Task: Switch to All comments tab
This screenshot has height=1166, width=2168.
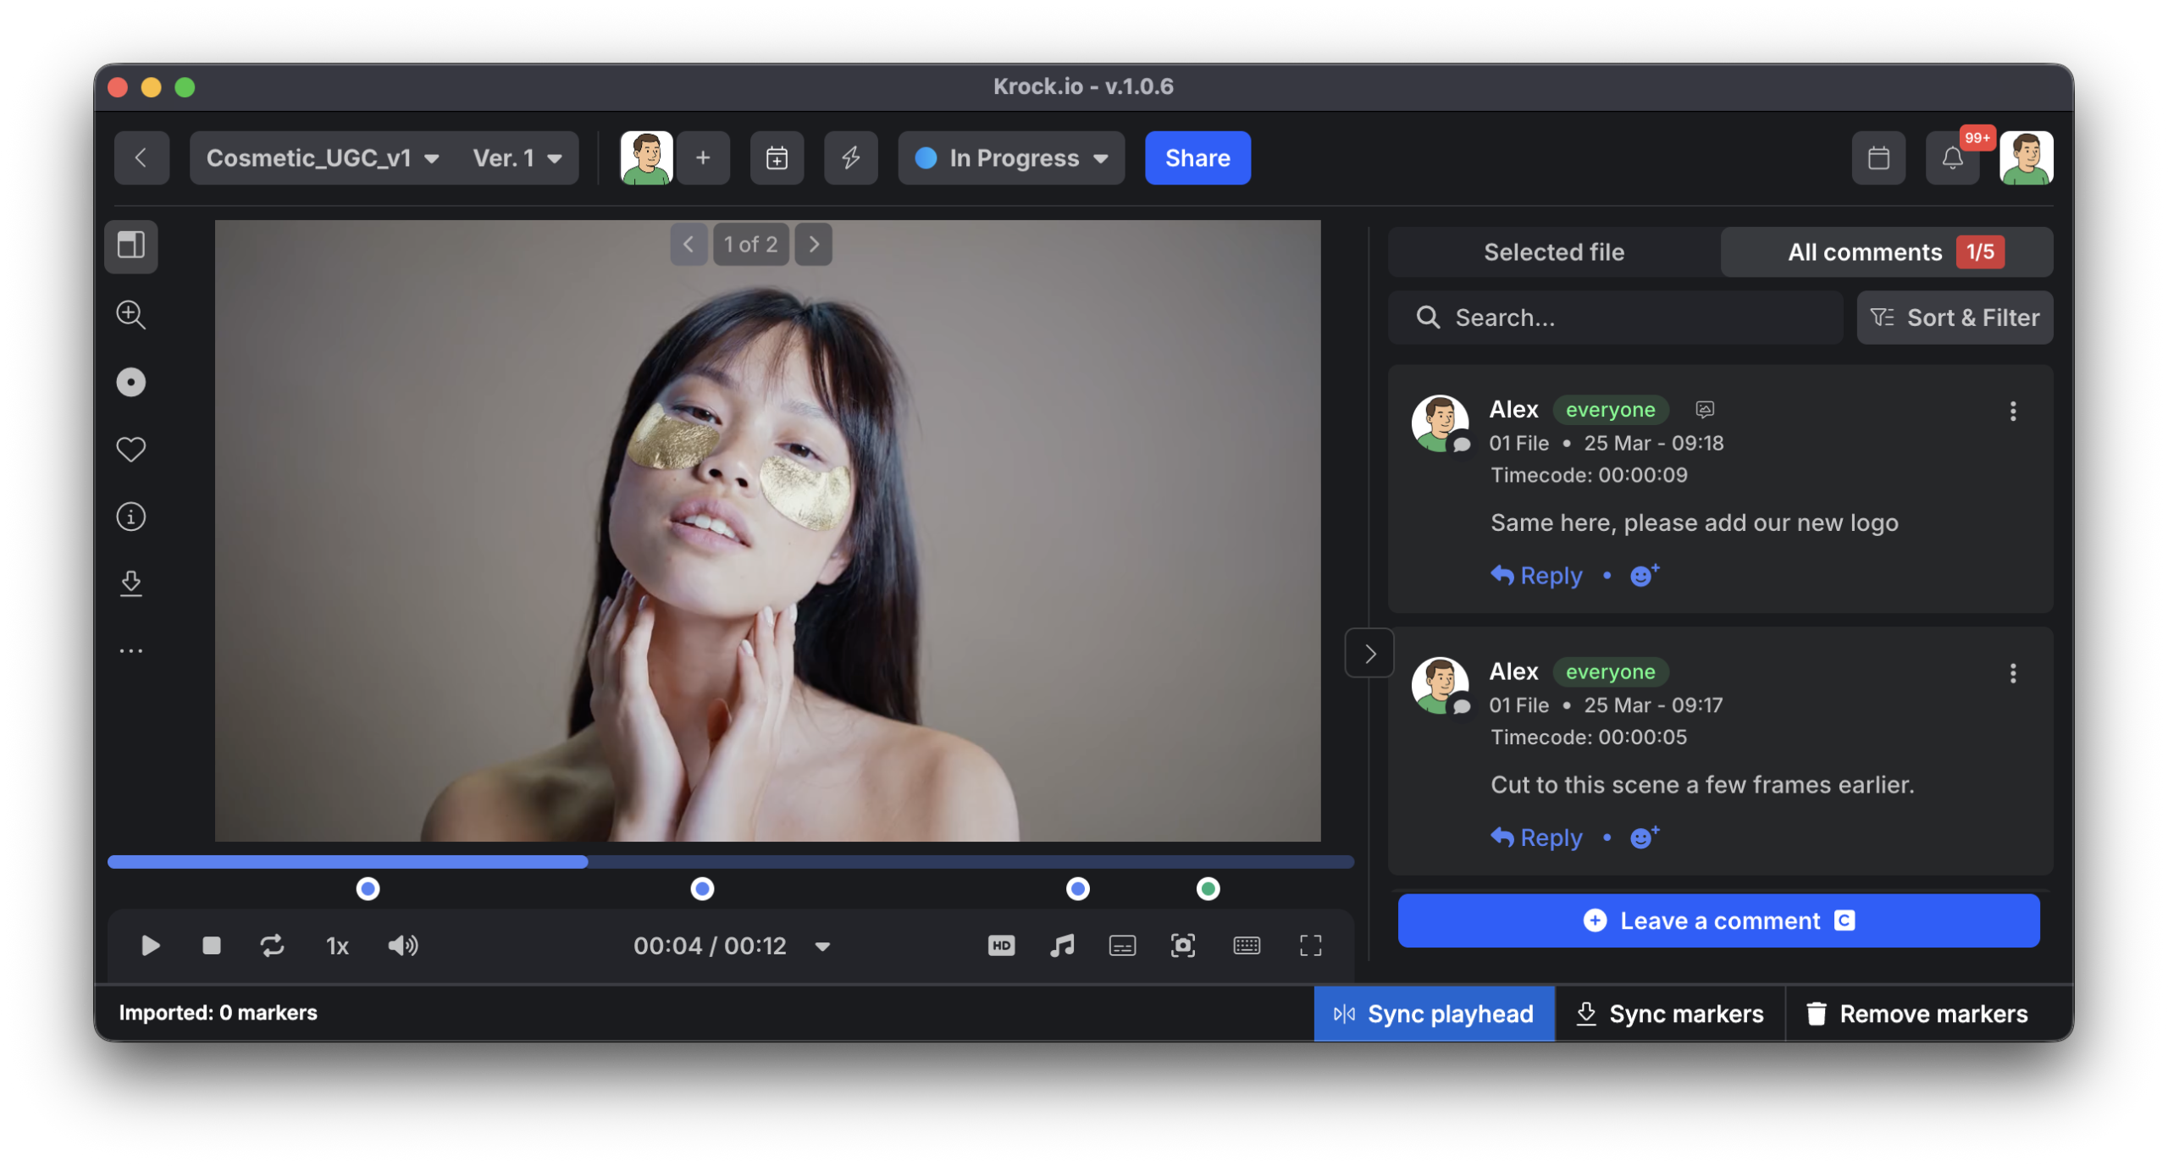Action: [1887, 251]
